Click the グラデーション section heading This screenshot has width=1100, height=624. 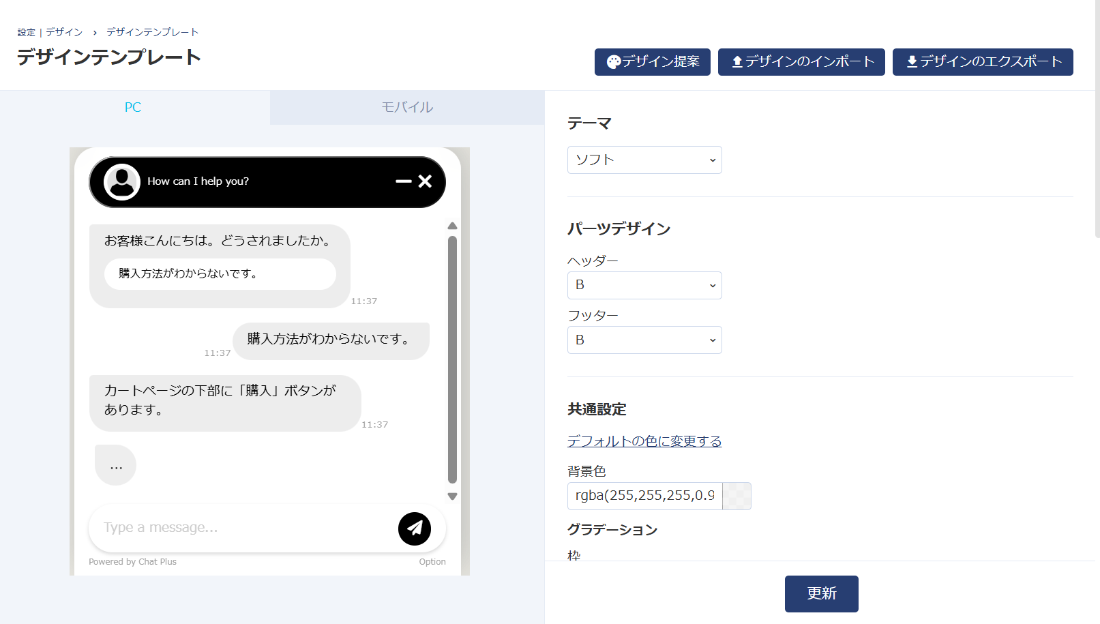[612, 530]
